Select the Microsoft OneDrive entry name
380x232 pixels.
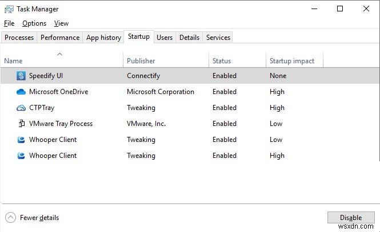pos(59,92)
